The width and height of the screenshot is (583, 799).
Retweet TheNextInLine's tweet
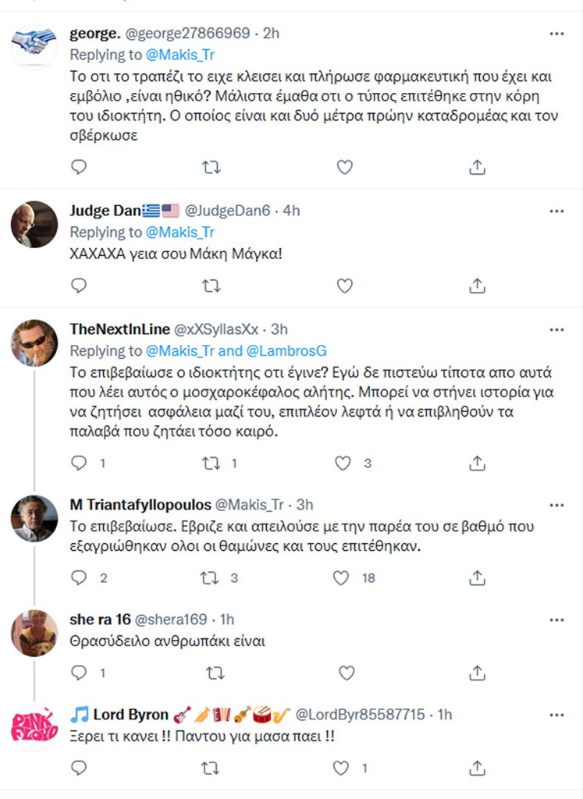pyautogui.click(x=212, y=463)
